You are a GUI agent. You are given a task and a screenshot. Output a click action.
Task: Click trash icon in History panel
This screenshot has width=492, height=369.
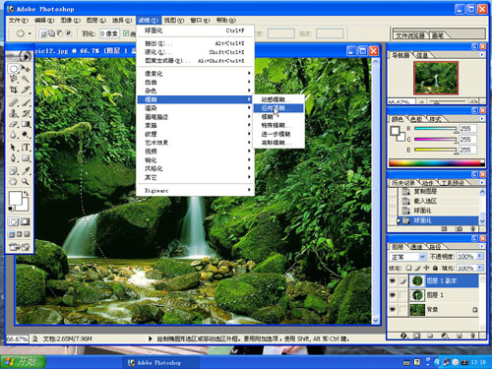472,228
